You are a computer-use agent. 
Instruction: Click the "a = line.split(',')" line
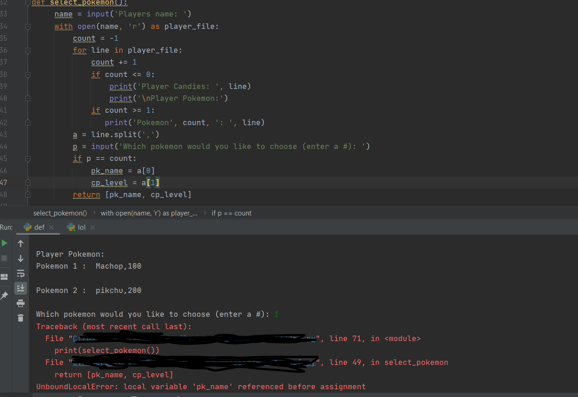point(116,134)
